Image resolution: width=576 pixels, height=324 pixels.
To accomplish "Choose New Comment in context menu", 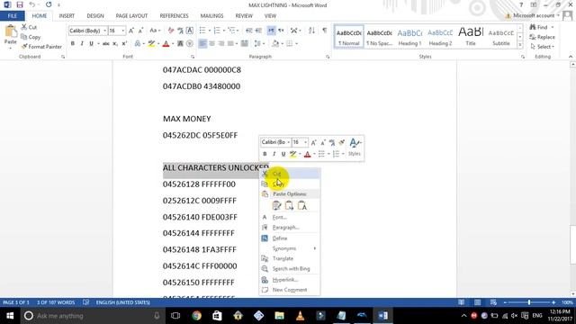I will [x=290, y=290].
